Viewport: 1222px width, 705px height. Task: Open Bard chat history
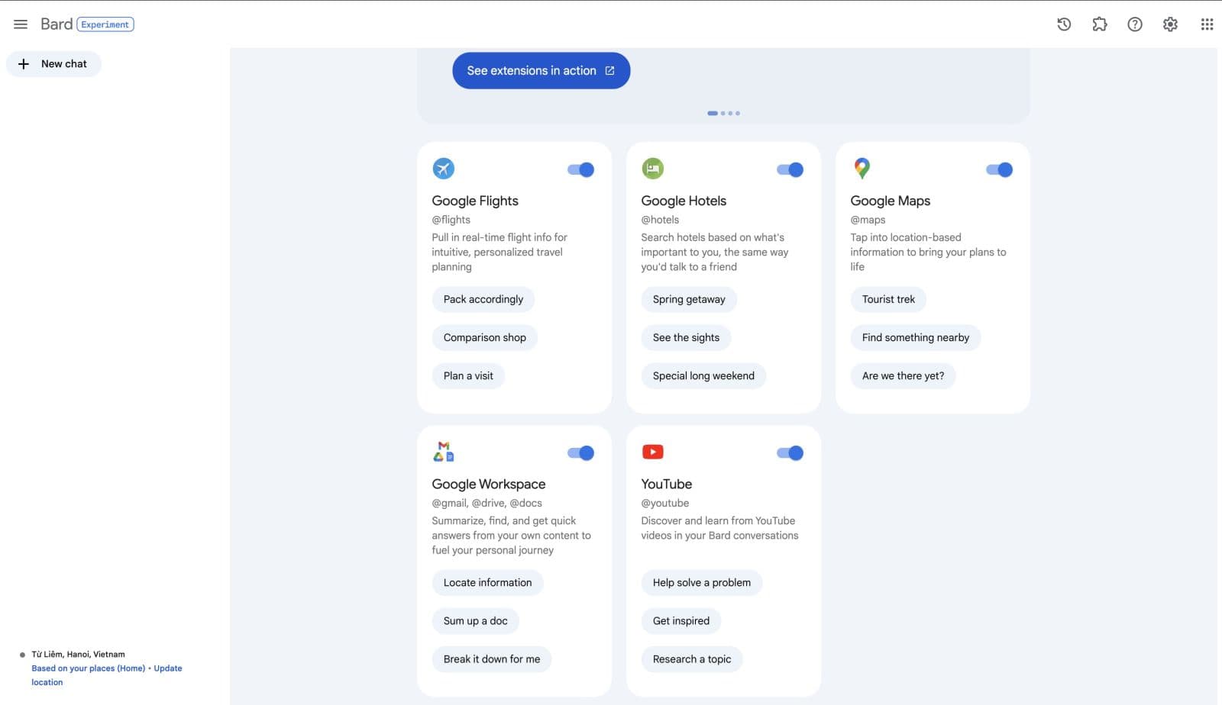[1063, 24]
